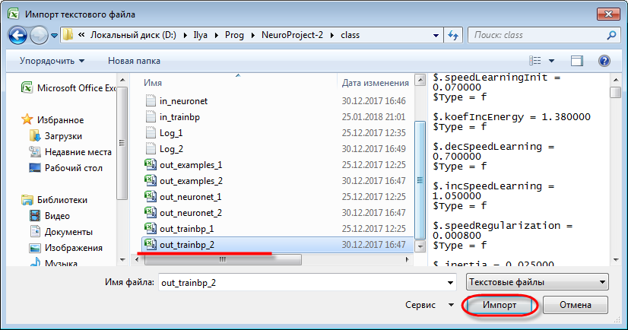The image size is (628, 330).
Task: Open 'Имя файла' combo dropdown arrow
Action: tap(451, 283)
